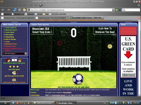Open the TheLab.gr bookmark
The image size is (141, 105).
pos(6,14)
